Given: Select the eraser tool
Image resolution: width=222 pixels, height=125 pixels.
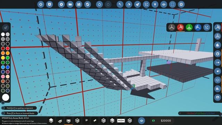Looking at the screenshot, I should tap(129, 5).
